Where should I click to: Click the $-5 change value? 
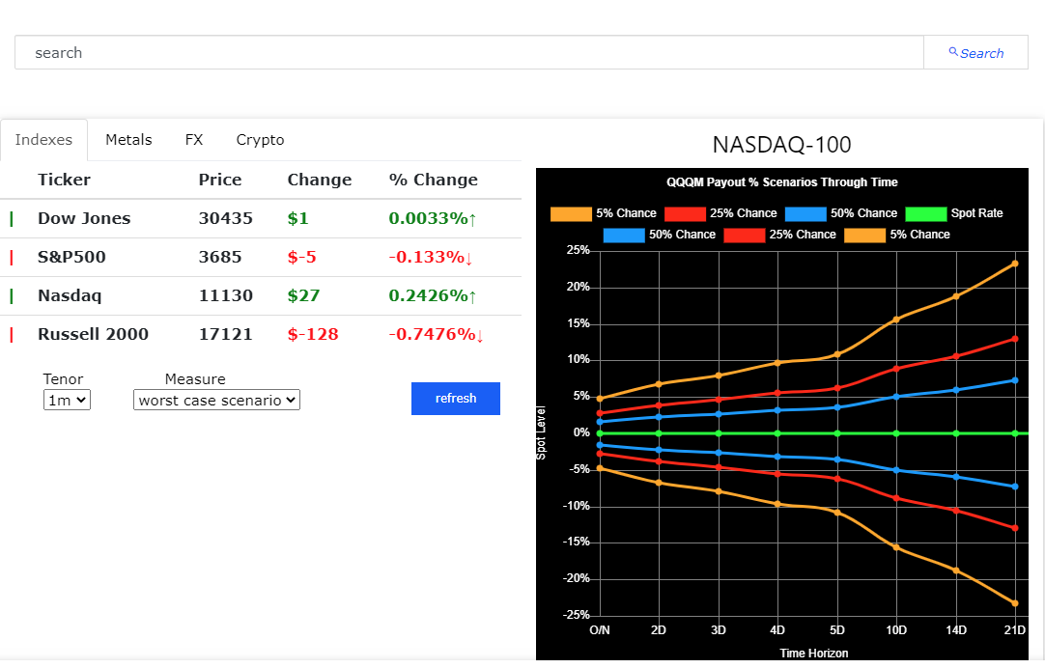pyautogui.click(x=302, y=257)
